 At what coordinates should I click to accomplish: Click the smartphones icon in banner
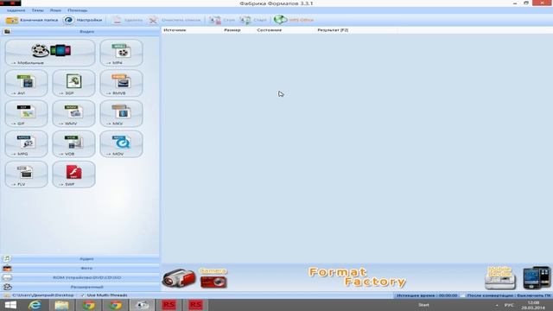pos(537,278)
